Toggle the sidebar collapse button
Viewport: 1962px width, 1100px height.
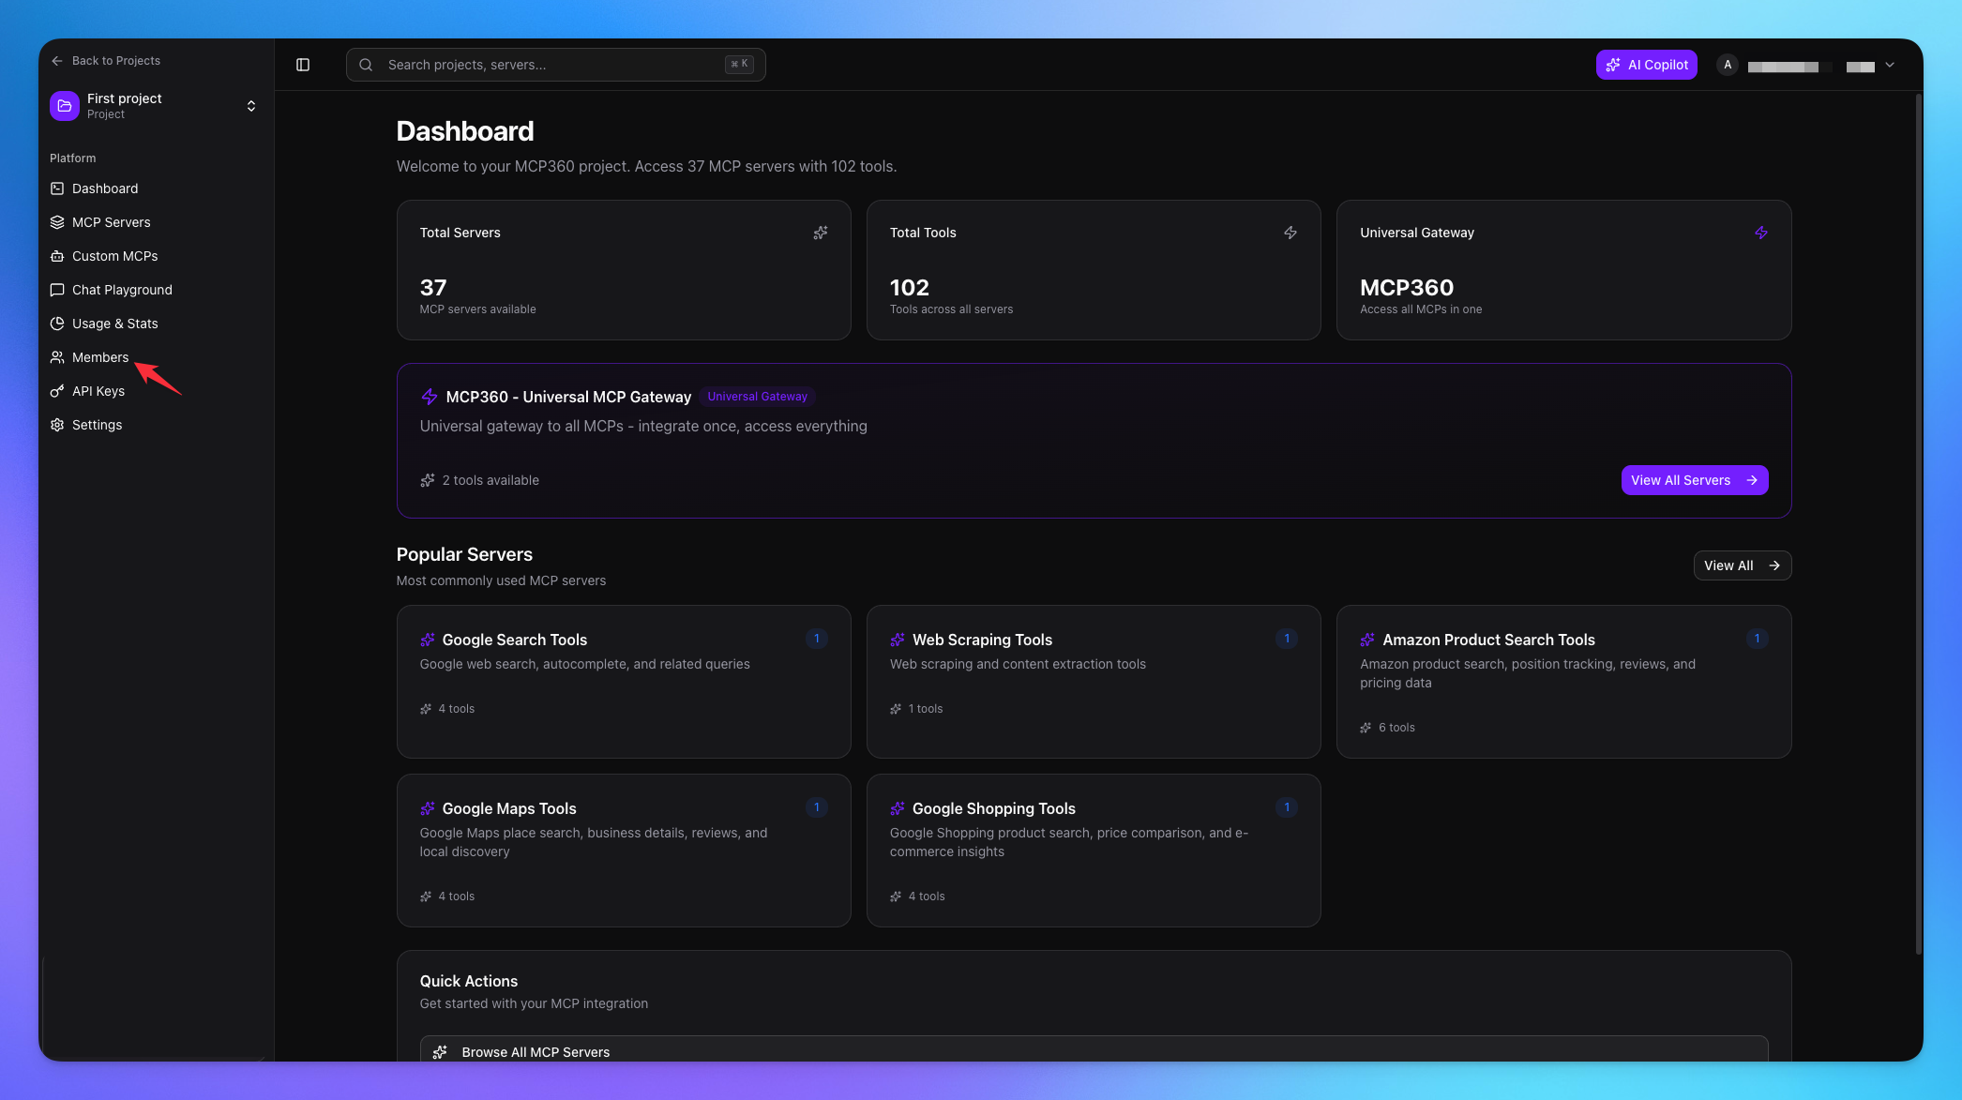coord(303,64)
